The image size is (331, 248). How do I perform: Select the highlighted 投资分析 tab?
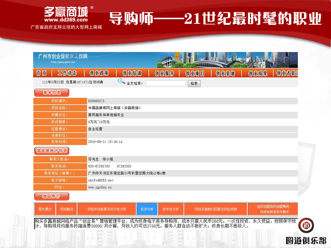tap(147, 209)
